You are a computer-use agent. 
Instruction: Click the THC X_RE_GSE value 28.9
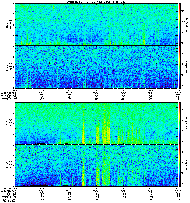click(x=15, y=189)
